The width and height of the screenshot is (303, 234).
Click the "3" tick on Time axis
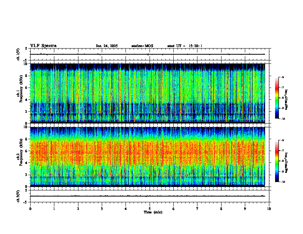coord(102,209)
